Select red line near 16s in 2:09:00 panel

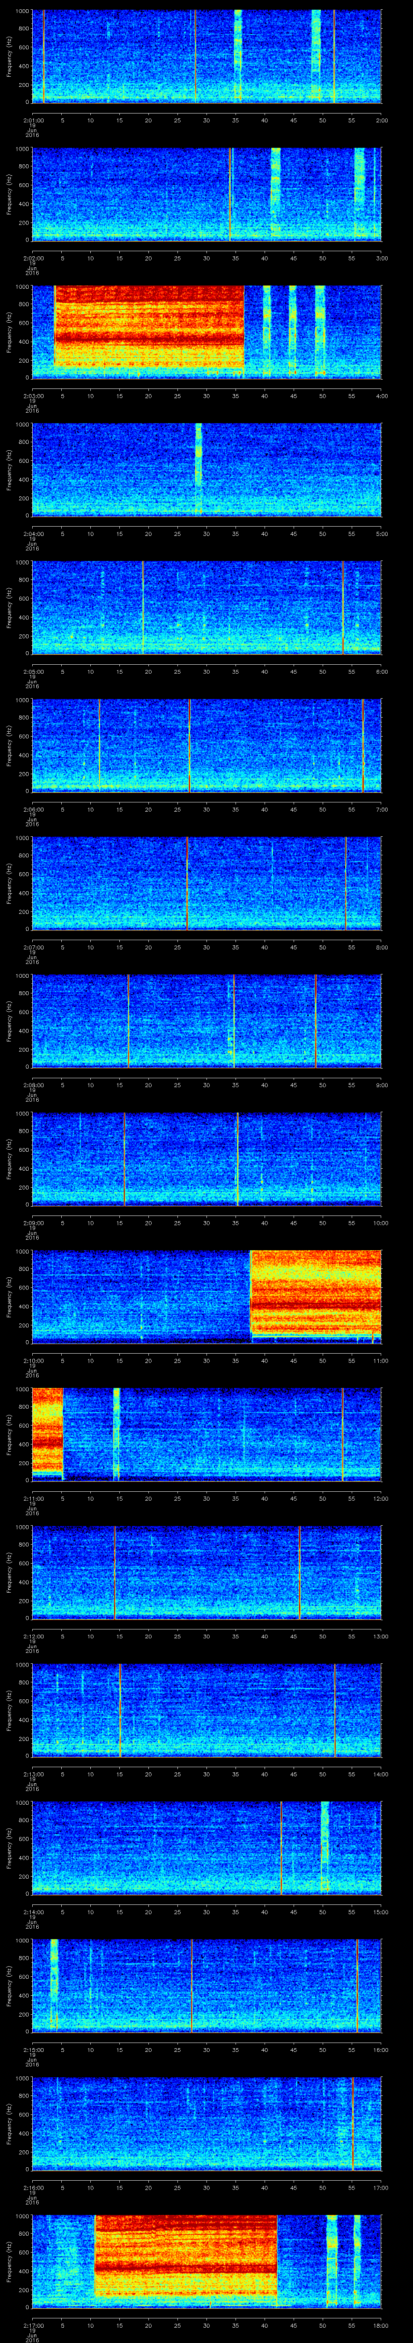point(124,1159)
